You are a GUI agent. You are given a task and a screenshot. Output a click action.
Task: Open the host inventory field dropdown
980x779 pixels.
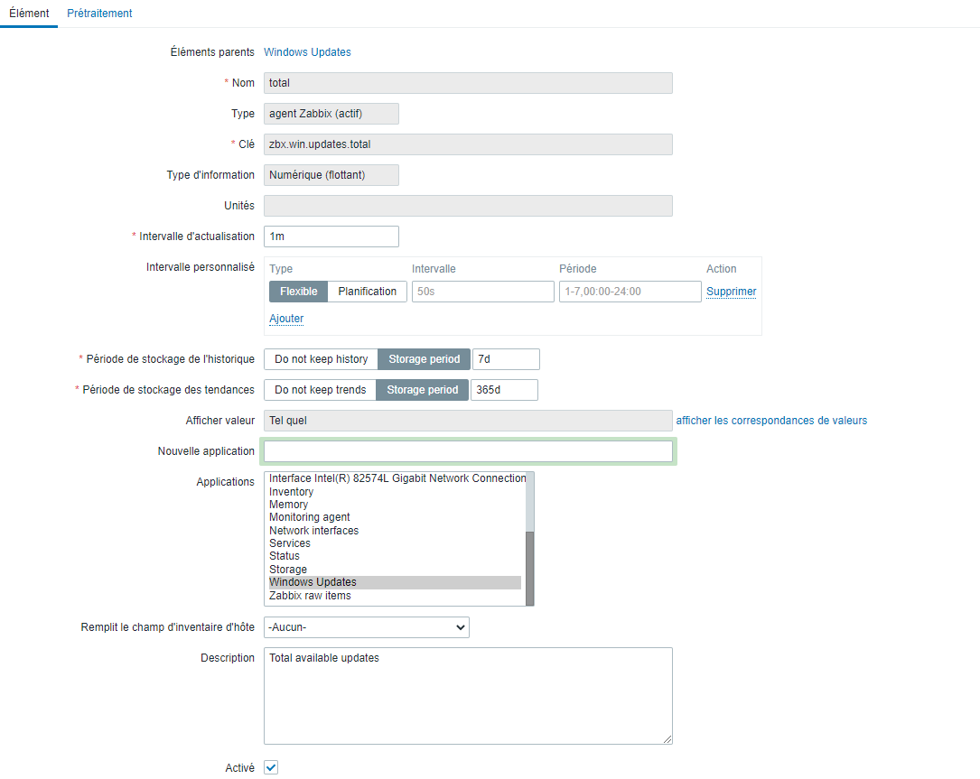click(367, 627)
